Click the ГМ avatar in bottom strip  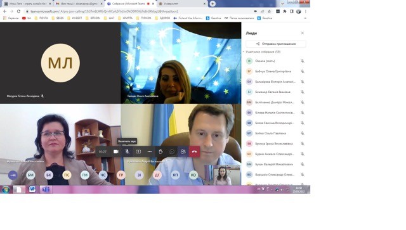[85, 175]
